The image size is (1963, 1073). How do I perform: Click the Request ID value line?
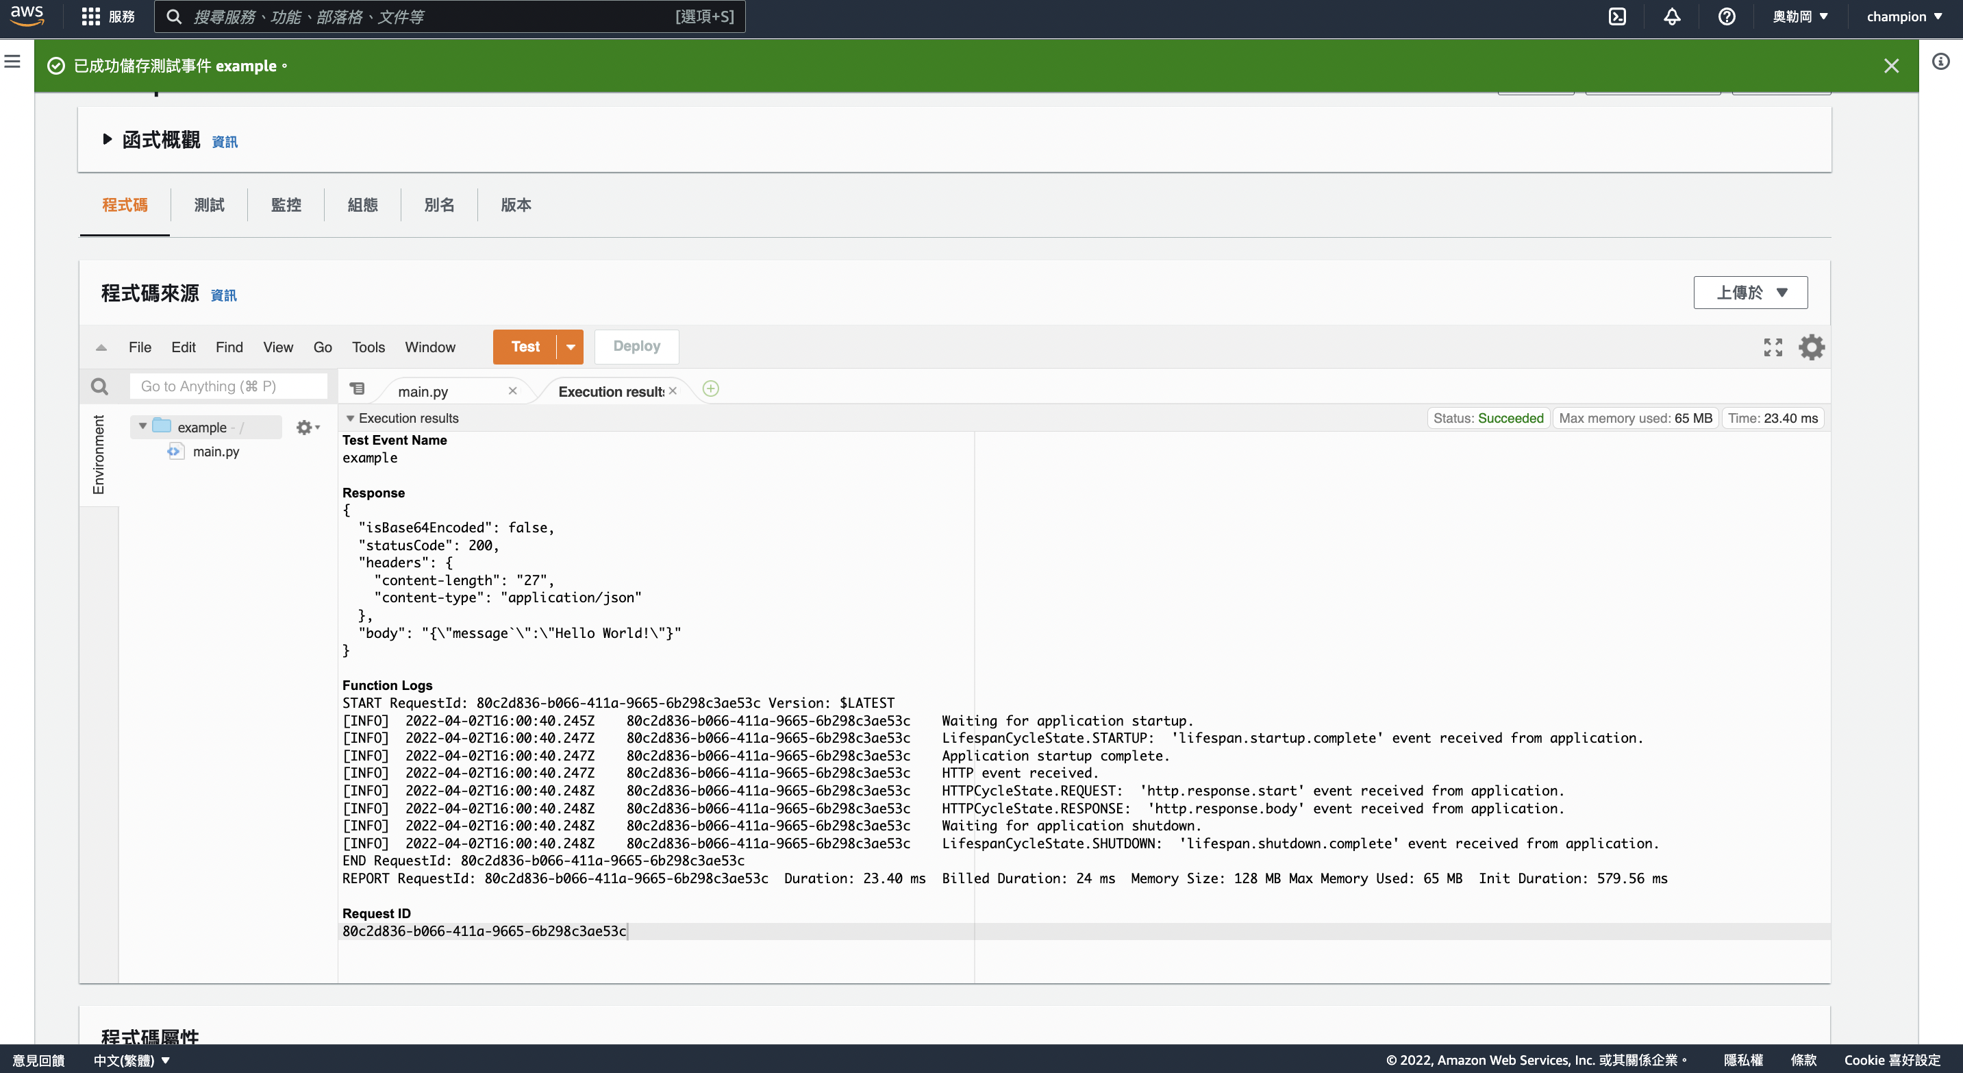(485, 931)
